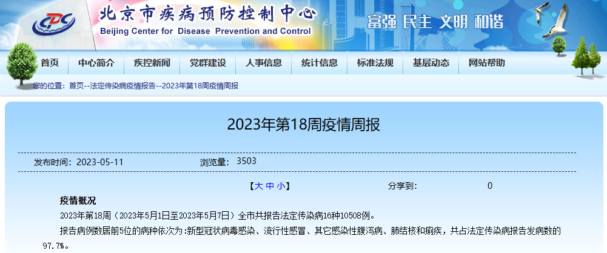Image resolution: width=607 pixels, height=253 pixels.
Task: Set font size to 中
Action: 269,186
